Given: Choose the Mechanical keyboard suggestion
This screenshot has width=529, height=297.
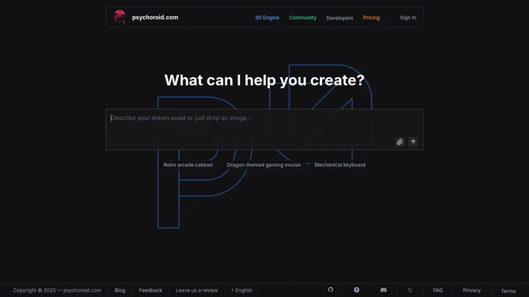Looking at the screenshot, I should tap(340, 165).
